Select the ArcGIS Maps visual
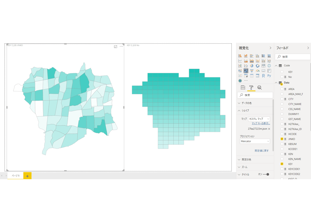Screen dimensions: 311x222 point(240,81)
